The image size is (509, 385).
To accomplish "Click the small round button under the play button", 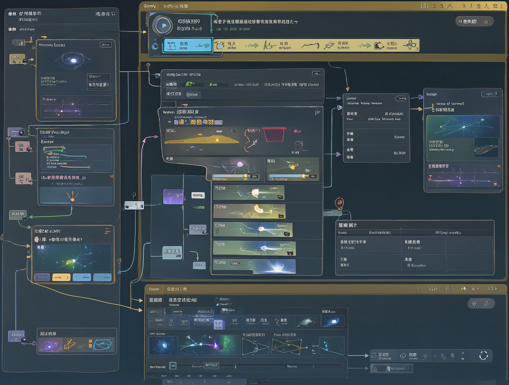I will [x=155, y=46].
